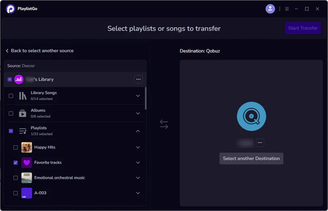Click the A-003 playlist cover

coord(27,193)
